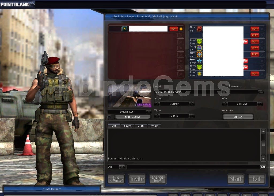Click the Change Team button
This screenshot has width=274, height=196.
pos(158,179)
